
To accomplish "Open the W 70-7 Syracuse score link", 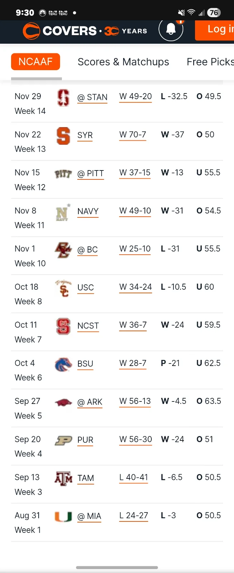I will click(133, 135).
